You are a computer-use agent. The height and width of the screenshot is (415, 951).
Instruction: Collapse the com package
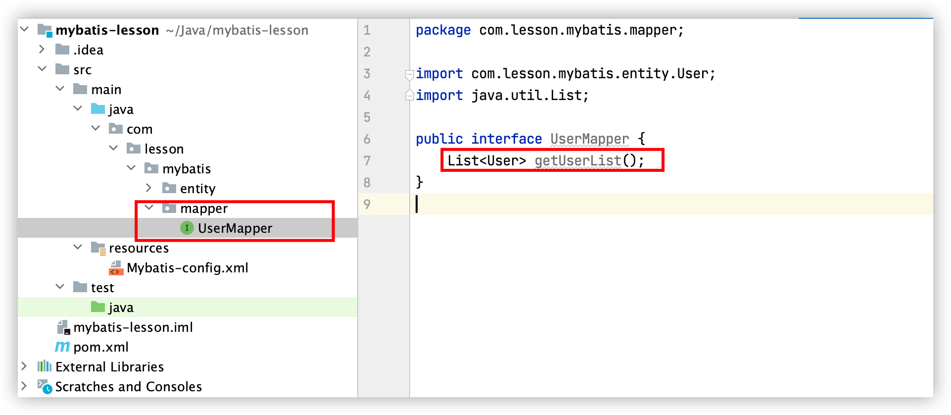95,128
